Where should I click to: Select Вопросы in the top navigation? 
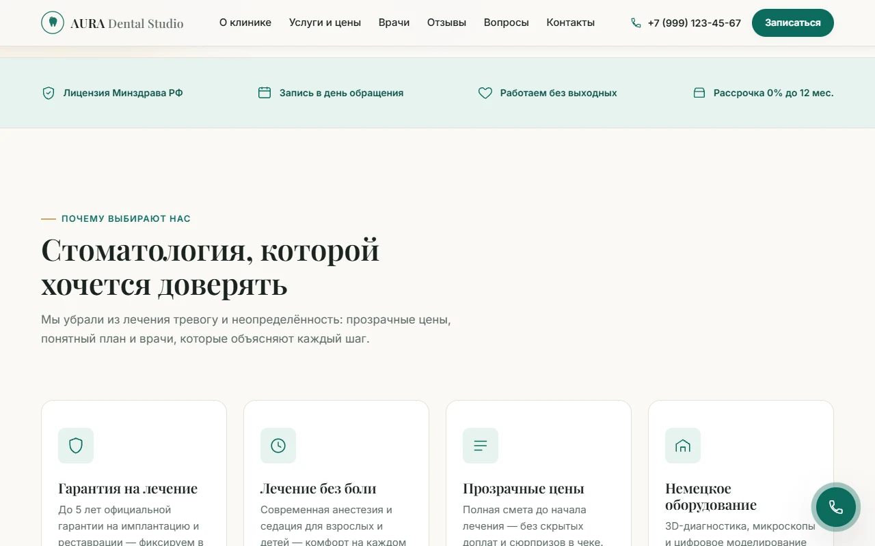tap(507, 23)
